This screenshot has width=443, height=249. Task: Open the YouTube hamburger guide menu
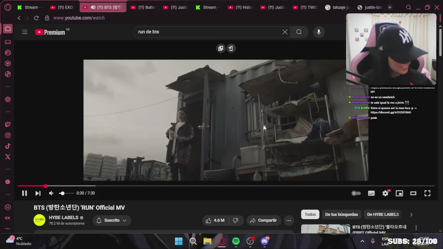click(x=25, y=32)
